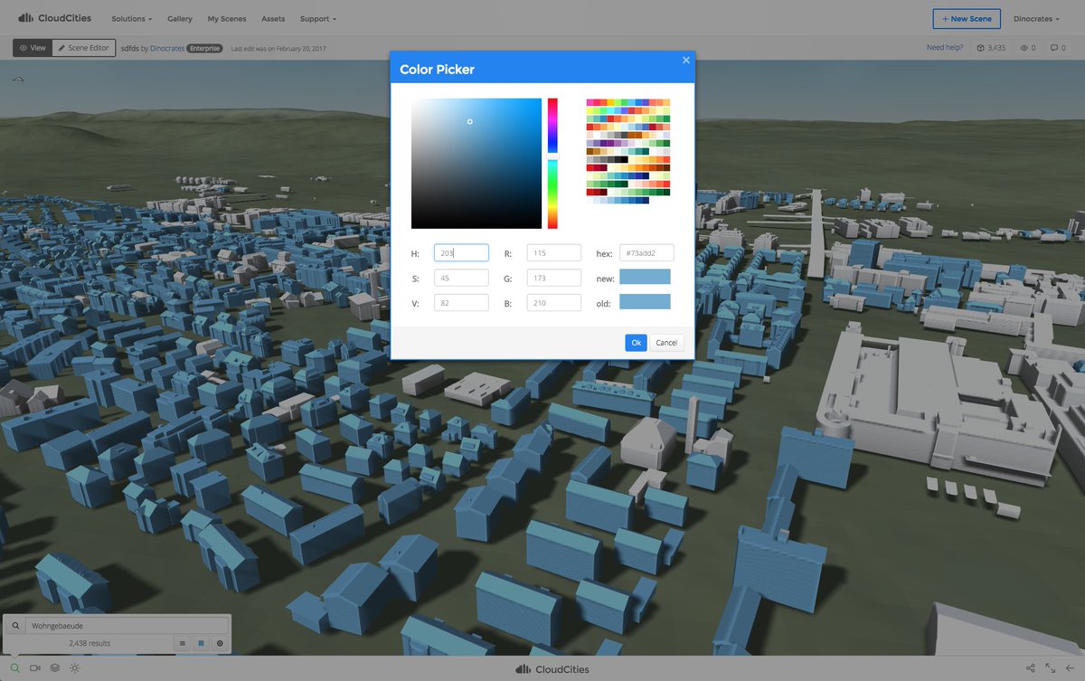This screenshot has width=1085, height=681.
Task: Click the share scene icon
Action: (x=1031, y=668)
